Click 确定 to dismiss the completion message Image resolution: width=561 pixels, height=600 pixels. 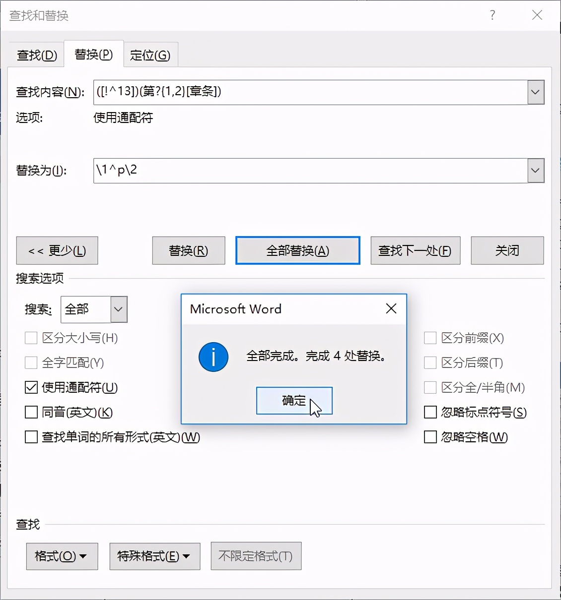294,401
